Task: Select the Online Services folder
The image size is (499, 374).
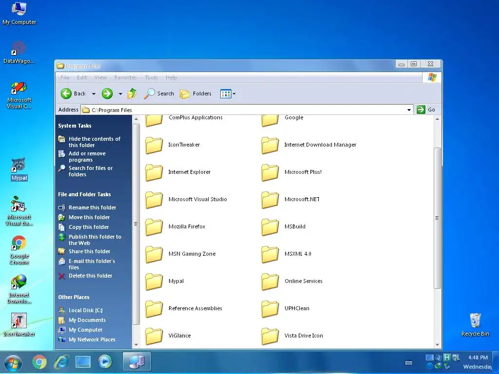Action: point(292,281)
